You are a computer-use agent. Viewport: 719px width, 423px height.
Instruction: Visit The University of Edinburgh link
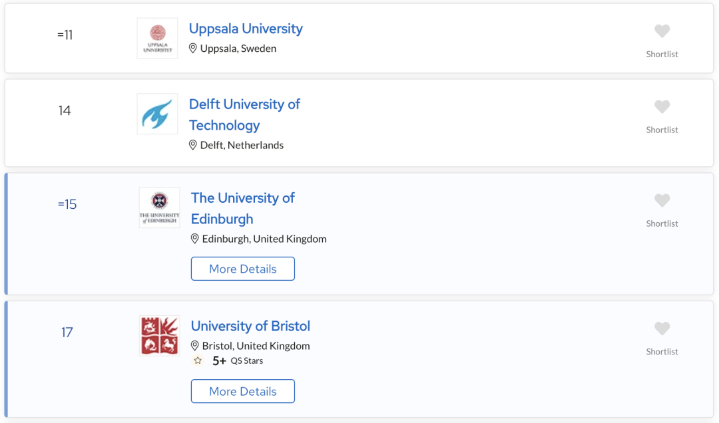[x=242, y=209]
